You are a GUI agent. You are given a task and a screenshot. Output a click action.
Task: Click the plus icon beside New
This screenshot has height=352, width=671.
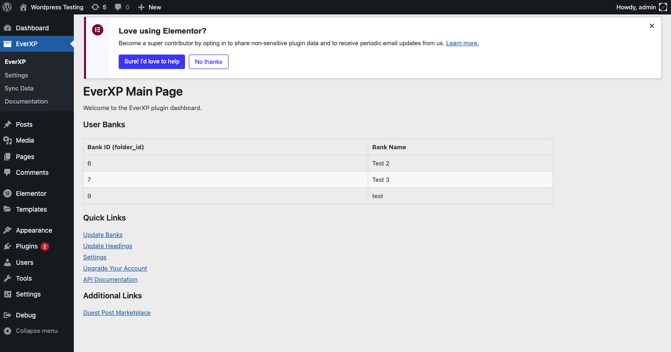click(142, 7)
